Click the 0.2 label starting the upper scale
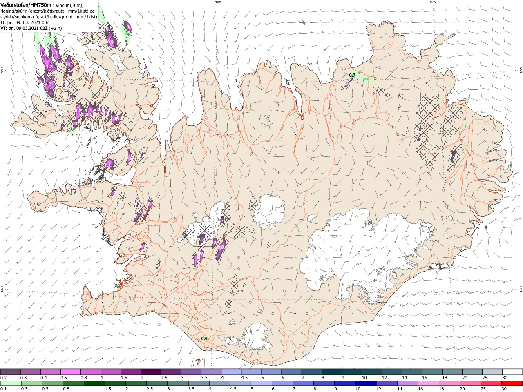Viewport: 523px width, 392px height. tap(4, 378)
